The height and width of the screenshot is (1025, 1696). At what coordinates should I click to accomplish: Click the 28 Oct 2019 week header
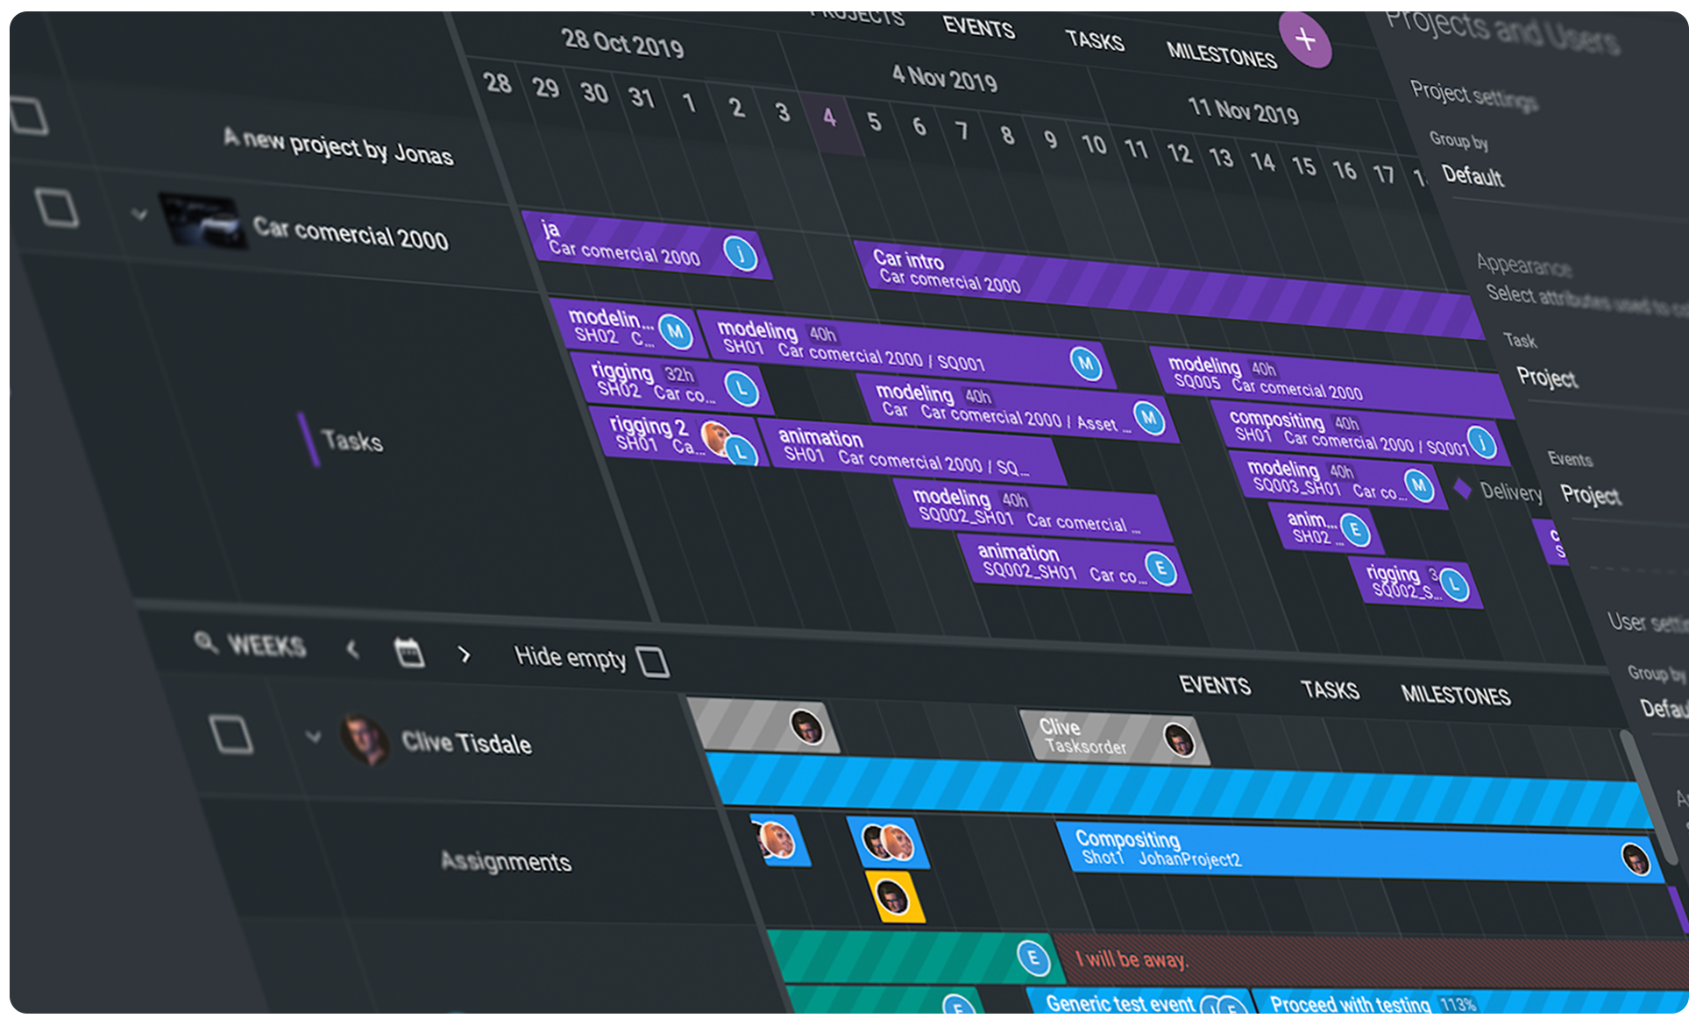click(622, 42)
